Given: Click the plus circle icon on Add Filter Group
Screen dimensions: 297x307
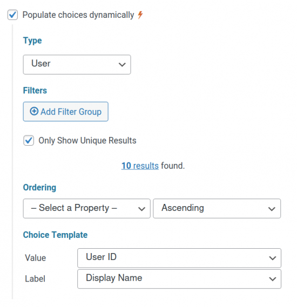Looking at the screenshot, I should (34, 111).
